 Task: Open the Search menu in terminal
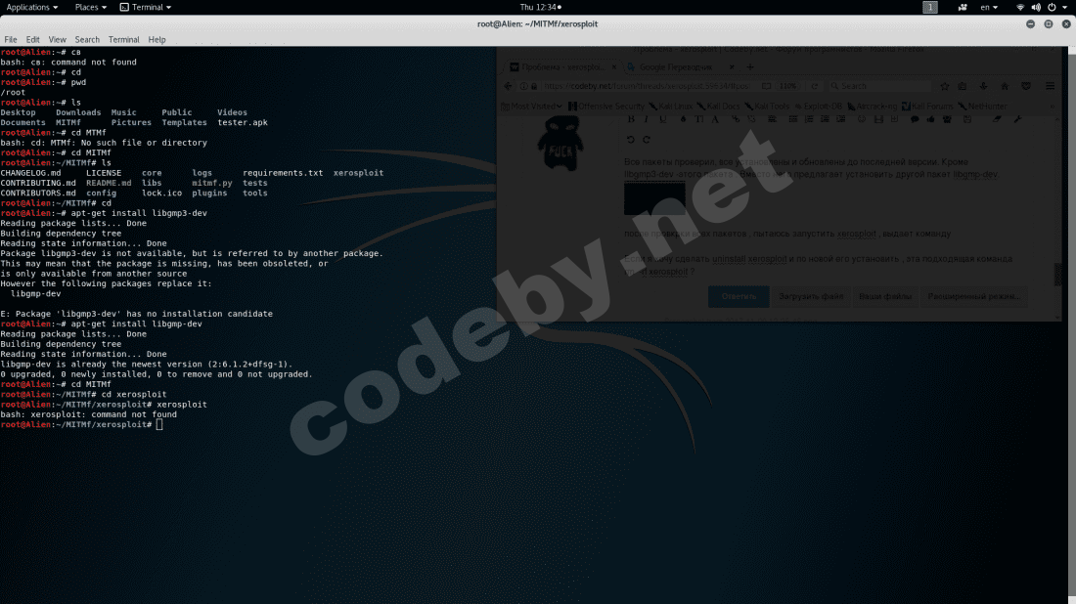[x=87, y=40]
